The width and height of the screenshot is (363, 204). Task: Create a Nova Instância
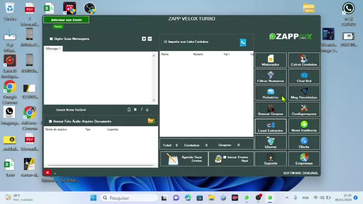[303, 126]
